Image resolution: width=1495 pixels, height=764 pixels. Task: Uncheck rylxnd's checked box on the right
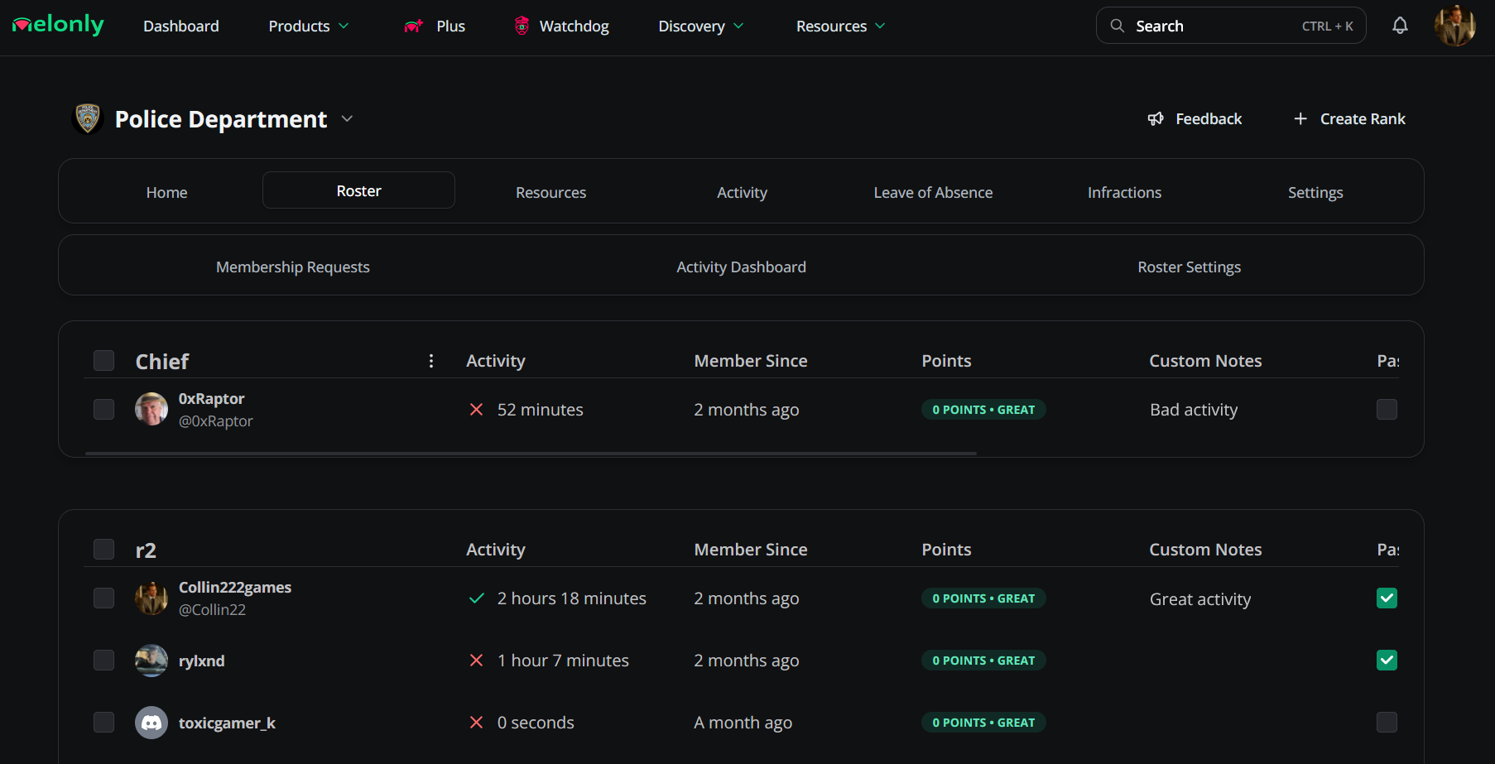coord(1387,661)
